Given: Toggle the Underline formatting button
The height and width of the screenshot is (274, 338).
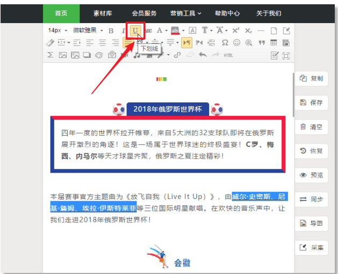Looking at the screenshot, I should click(x=135, y=31).
